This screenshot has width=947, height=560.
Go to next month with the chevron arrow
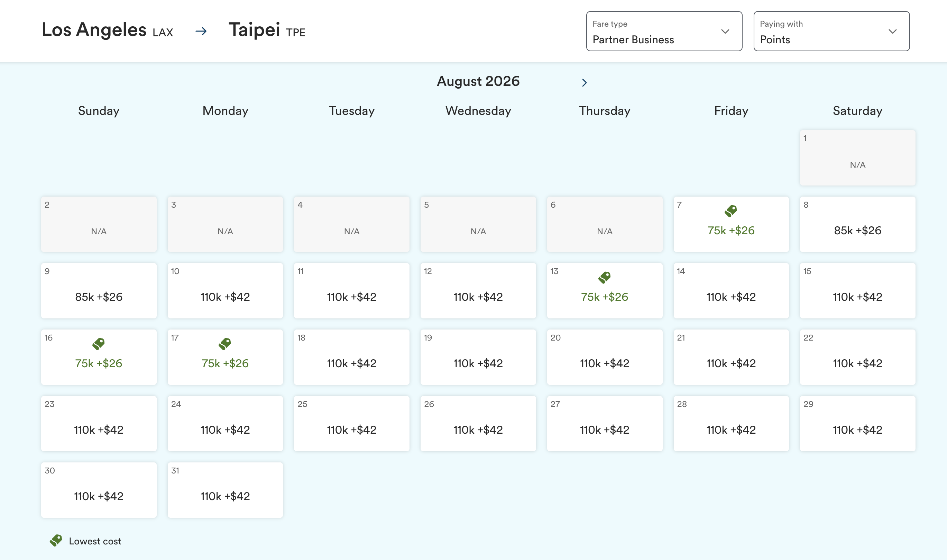coord(584,82)
